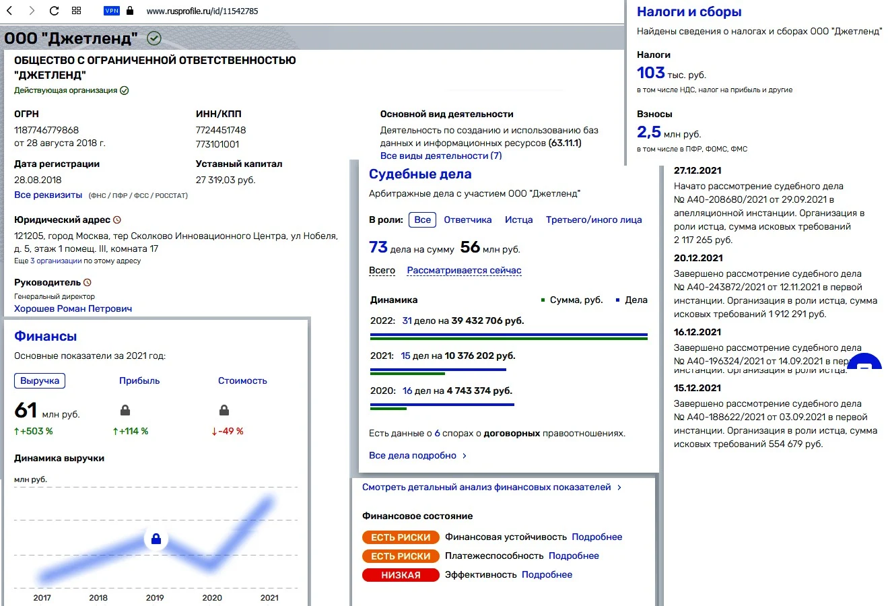Open Все виды деятельности (7) link
The width and height of the screenshot is (888, 606).
point(441,156)
